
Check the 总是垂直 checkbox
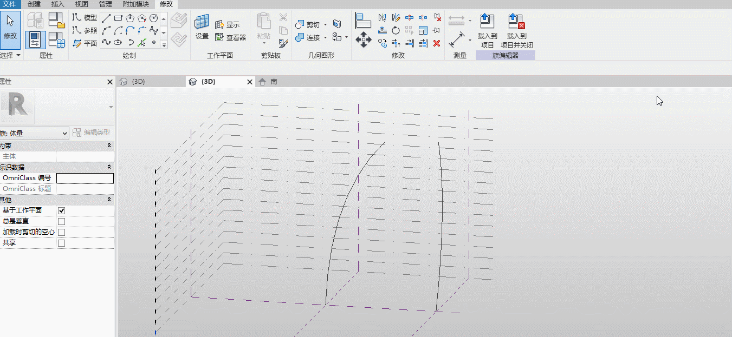point(61,221)
